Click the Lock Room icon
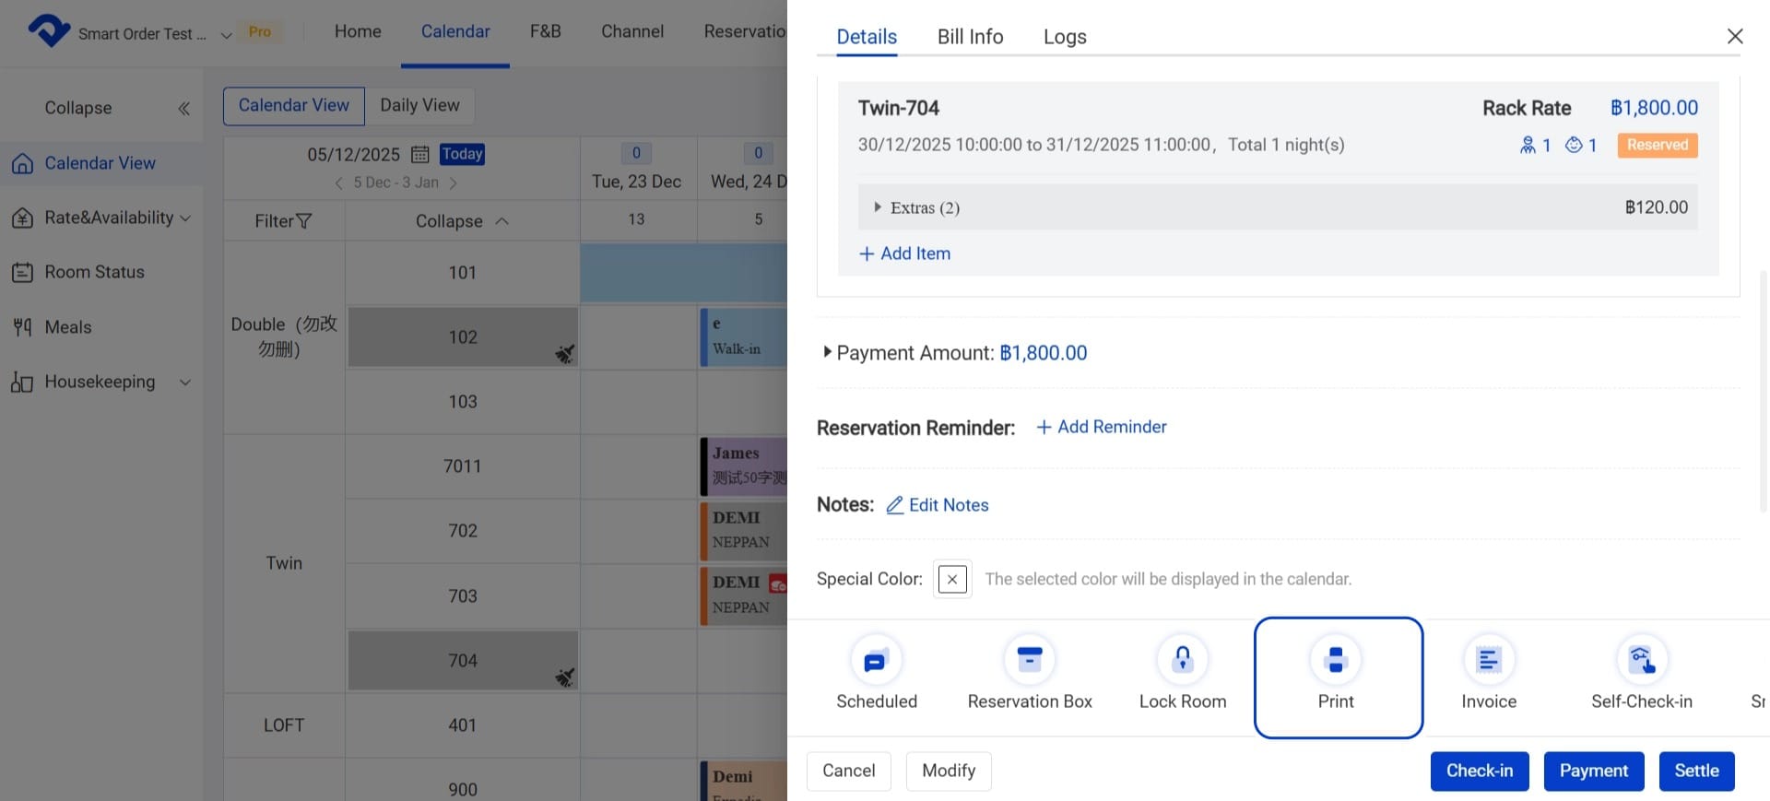Image resolution: width=1770 pixels, height=801 pixels. (1182, 661)
